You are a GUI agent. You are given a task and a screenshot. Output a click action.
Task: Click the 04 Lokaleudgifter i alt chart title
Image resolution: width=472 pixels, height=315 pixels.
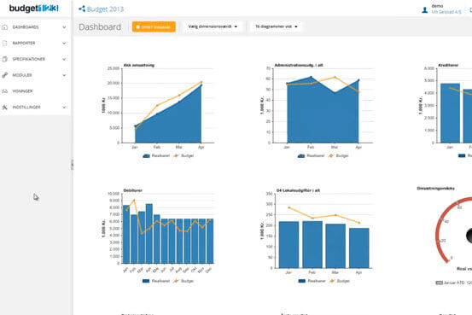[298, 190]
